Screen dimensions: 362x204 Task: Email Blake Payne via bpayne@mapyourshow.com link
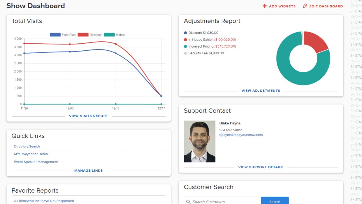[241, 135]
